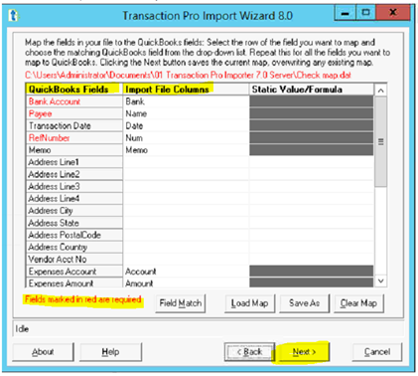Select the RefNumber field row

(x=74, y=138)
